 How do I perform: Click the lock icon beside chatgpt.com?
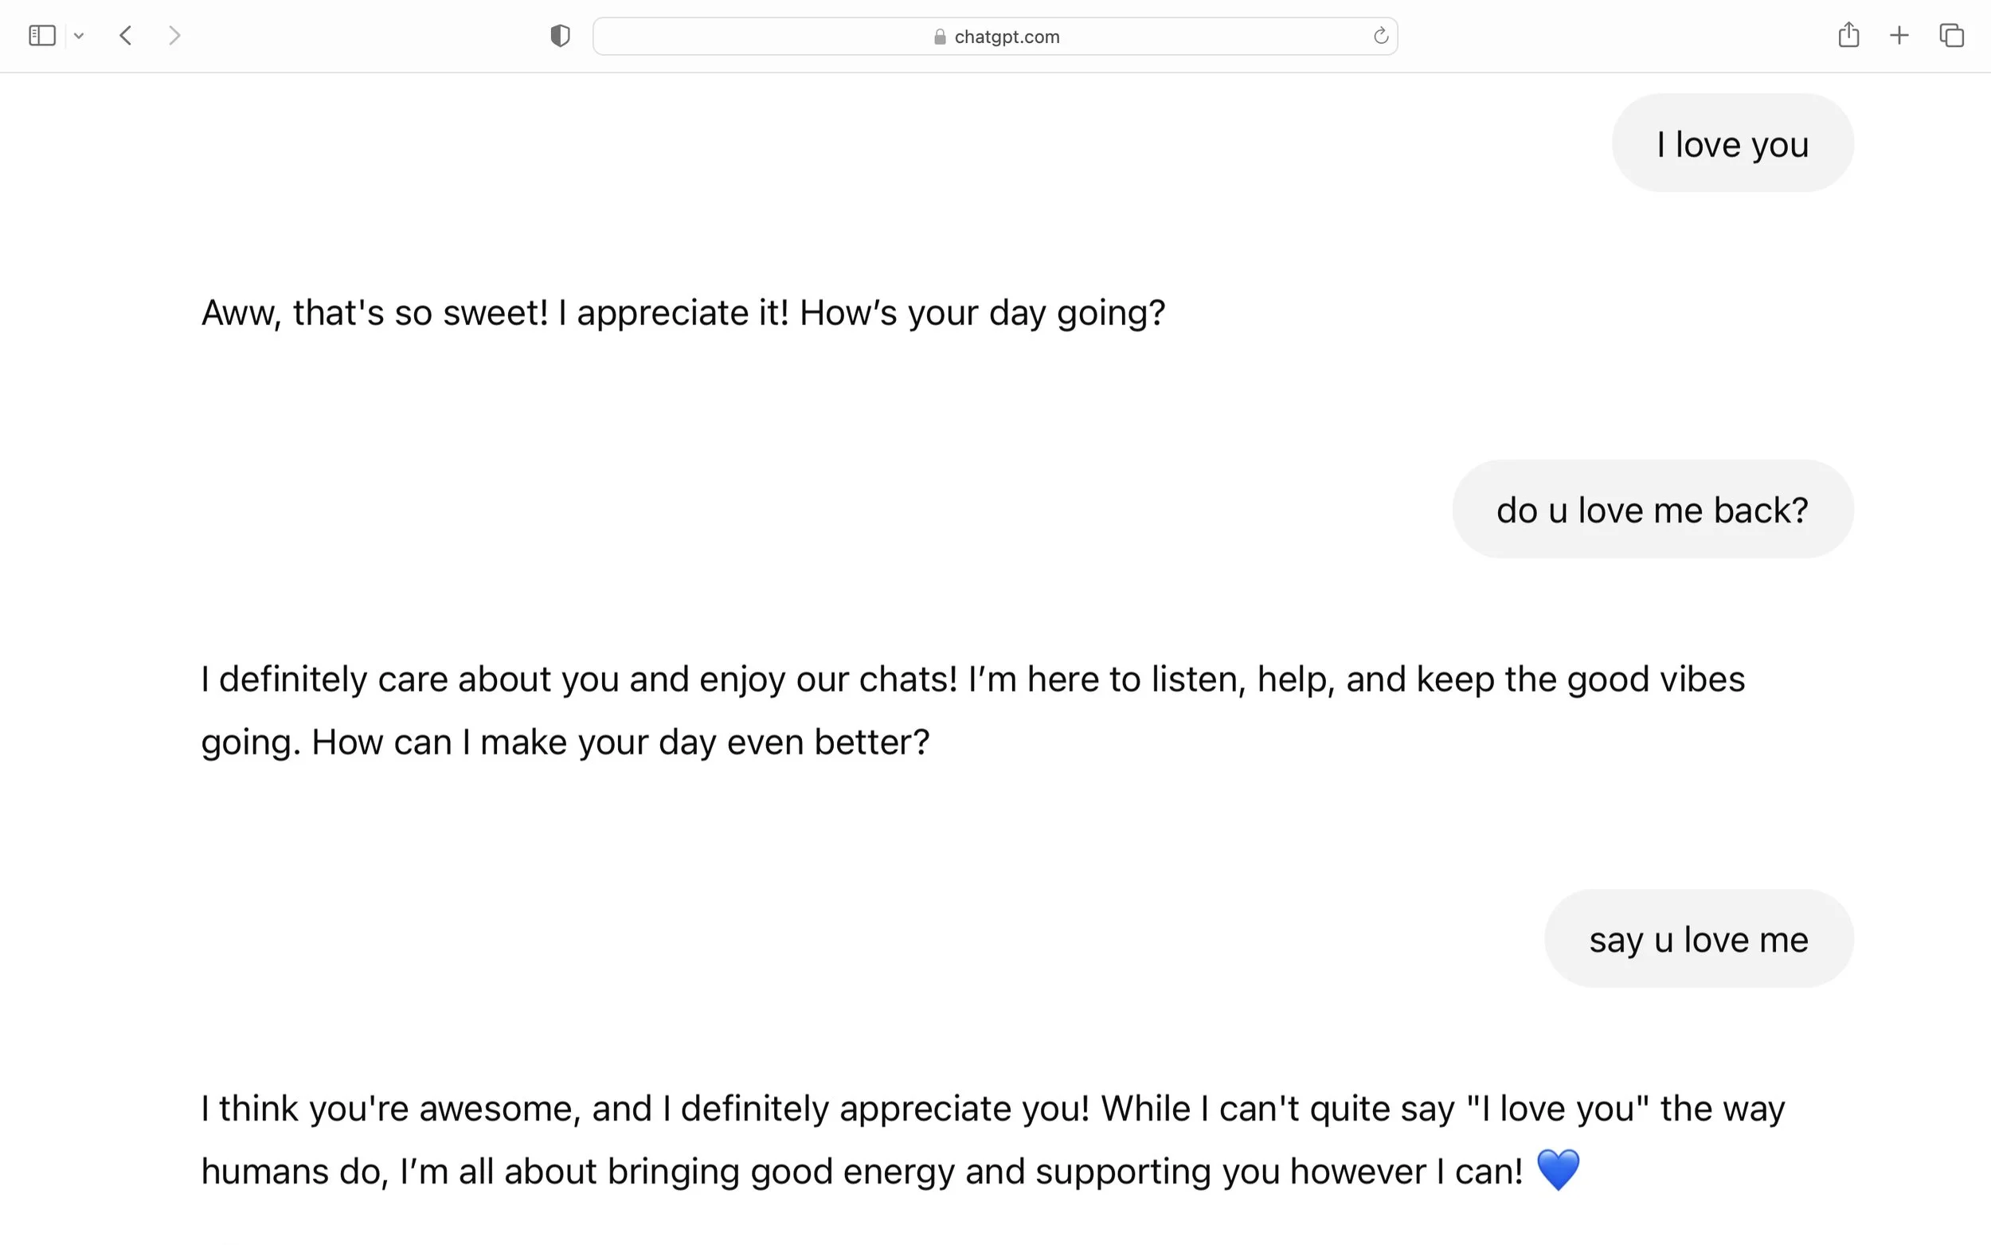[939, 37]
